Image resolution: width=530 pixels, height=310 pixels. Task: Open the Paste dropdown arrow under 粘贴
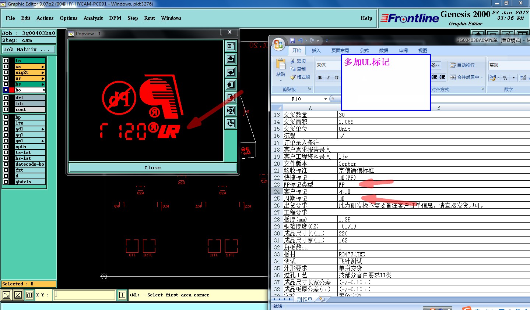point(281,80)
